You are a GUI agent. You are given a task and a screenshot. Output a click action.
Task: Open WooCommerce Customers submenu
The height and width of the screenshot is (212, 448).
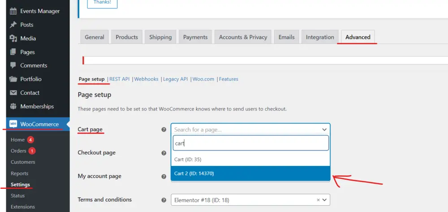click(x=23, y=162)
